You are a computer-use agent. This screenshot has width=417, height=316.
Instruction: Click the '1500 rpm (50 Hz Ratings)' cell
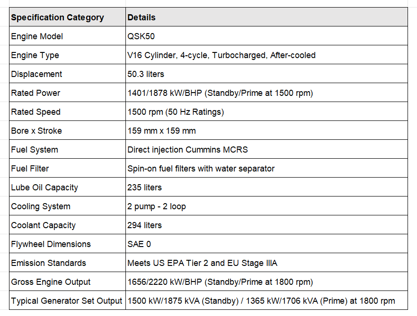coord(266,111)
